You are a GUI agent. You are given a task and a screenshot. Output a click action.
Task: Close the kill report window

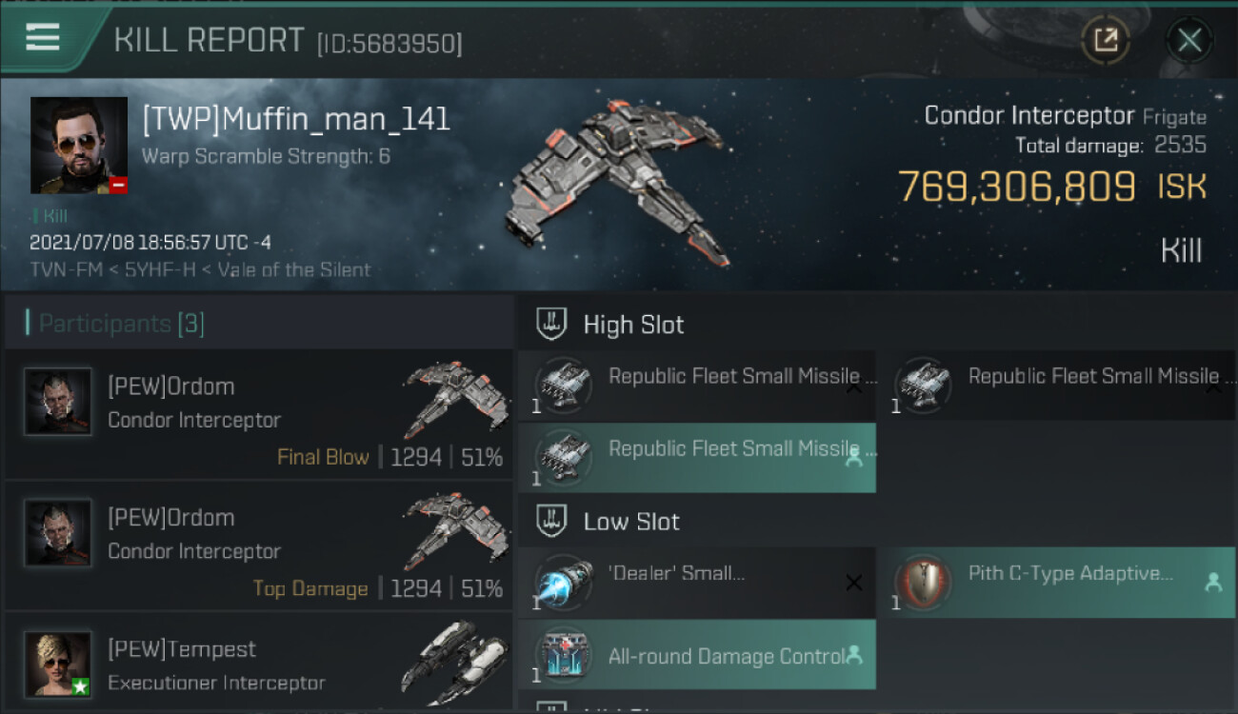click(x=1188, y=40)
